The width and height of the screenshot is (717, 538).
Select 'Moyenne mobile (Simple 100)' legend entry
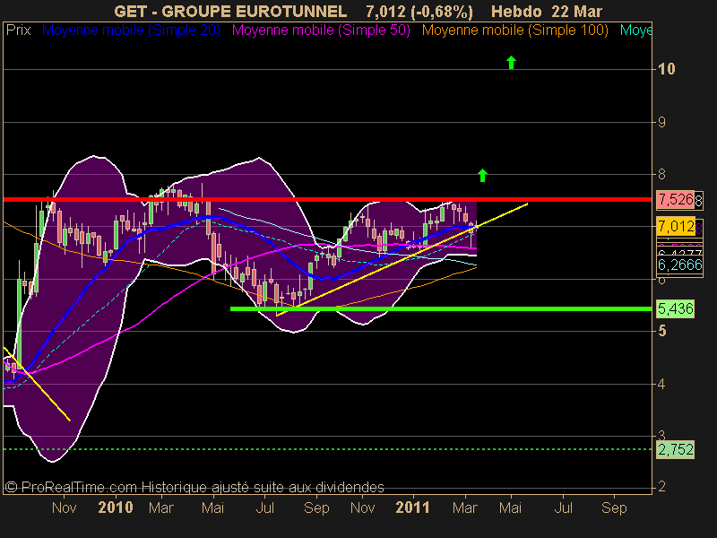pyautogui.click(x=514, y=30)
